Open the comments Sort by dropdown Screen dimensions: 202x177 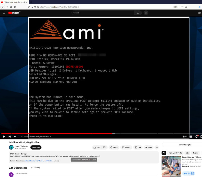click(x=35, y=167)
